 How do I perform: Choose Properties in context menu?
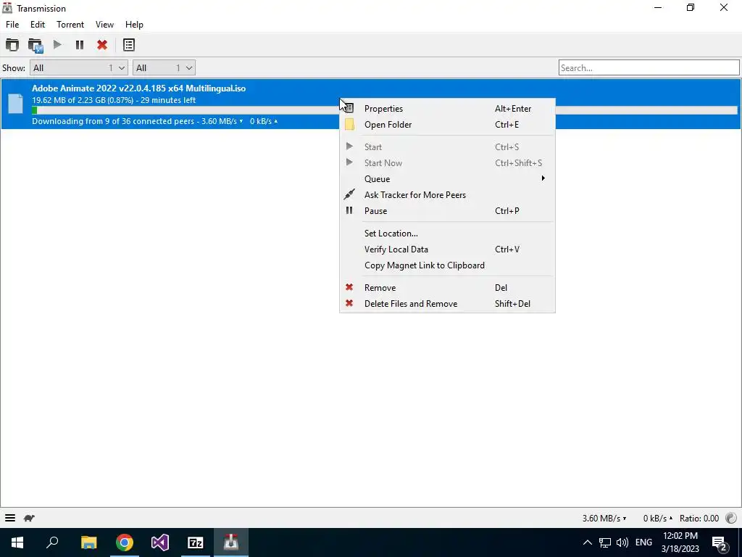click(x=447, y=109)
